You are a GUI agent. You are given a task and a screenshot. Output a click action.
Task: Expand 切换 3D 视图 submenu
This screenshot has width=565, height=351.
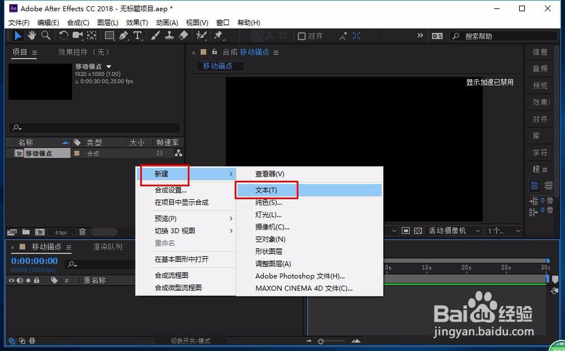pos(231,231)
